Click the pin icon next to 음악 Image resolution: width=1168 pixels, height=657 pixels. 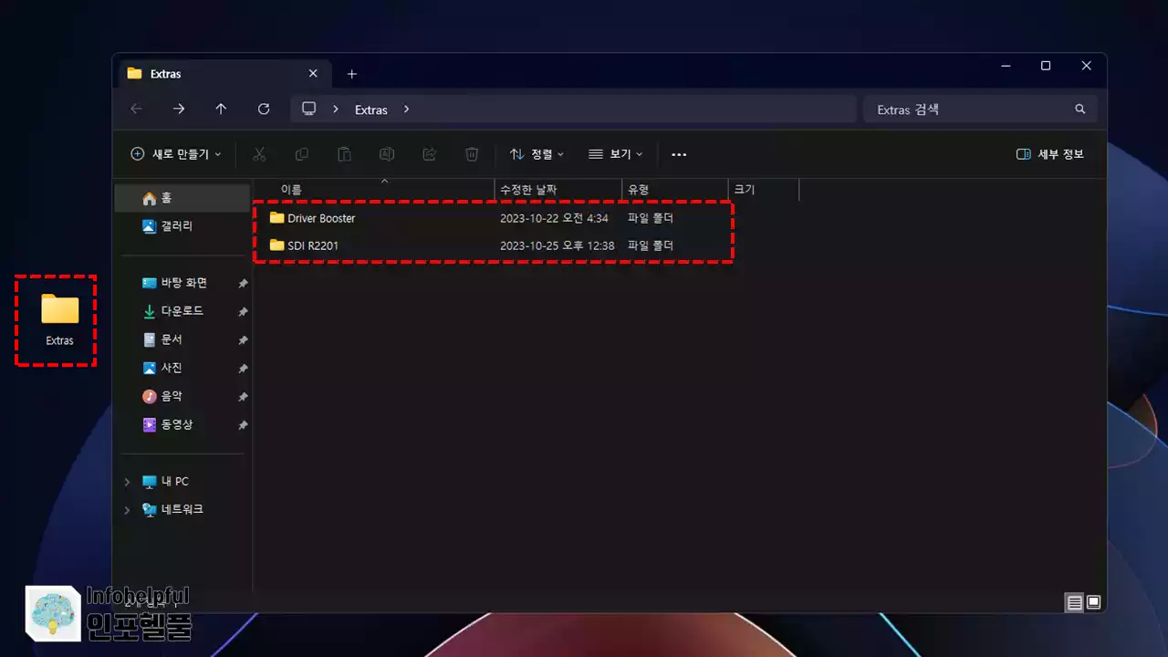(x=243, y=397)
